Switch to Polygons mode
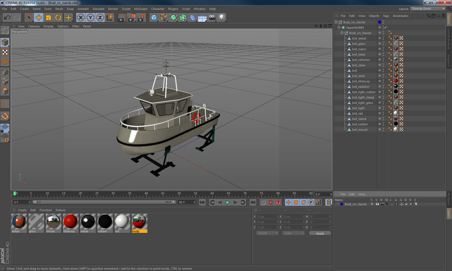The width and height of the screenshot is (452, 271). pyautogui.click(x=5, y=91)
